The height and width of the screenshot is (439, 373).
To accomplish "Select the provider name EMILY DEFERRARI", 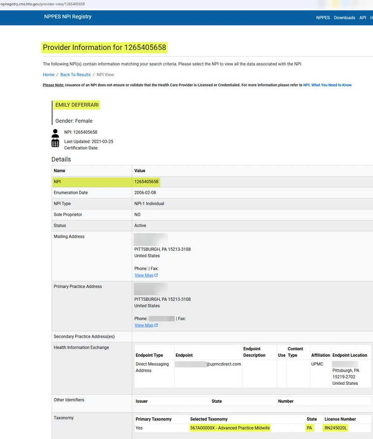I will point(77,105).
